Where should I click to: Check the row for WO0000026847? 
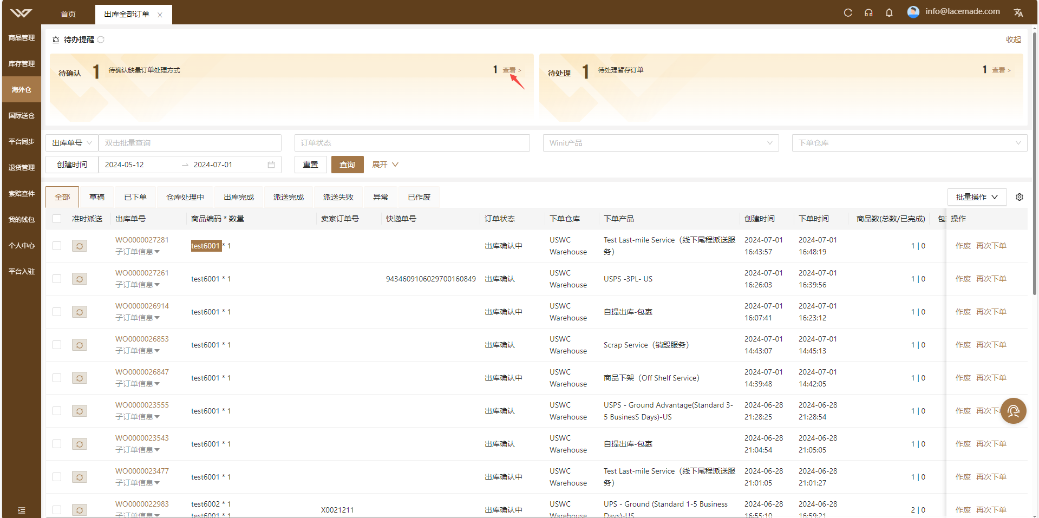(x=57, y=378)
